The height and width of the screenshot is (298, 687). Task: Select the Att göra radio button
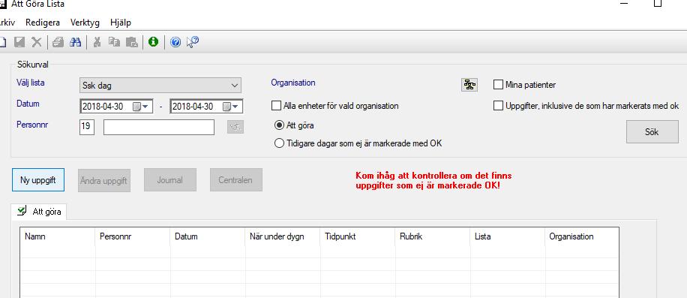pyautogui.click(x=279, y=125)
